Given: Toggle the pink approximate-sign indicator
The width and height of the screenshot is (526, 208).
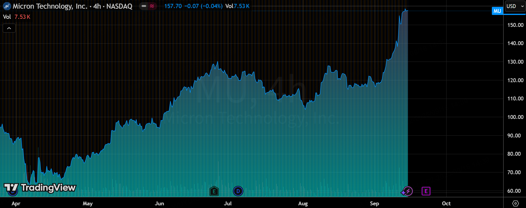Looking at the screenshot, I should tap(152, 6).
